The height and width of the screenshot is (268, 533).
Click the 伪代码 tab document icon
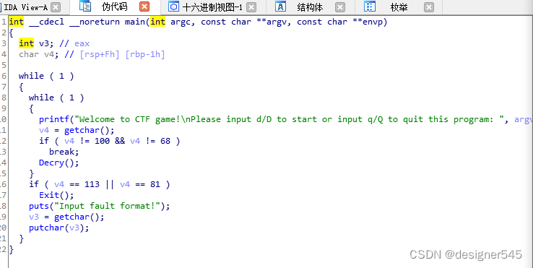(x=85, y=6)
